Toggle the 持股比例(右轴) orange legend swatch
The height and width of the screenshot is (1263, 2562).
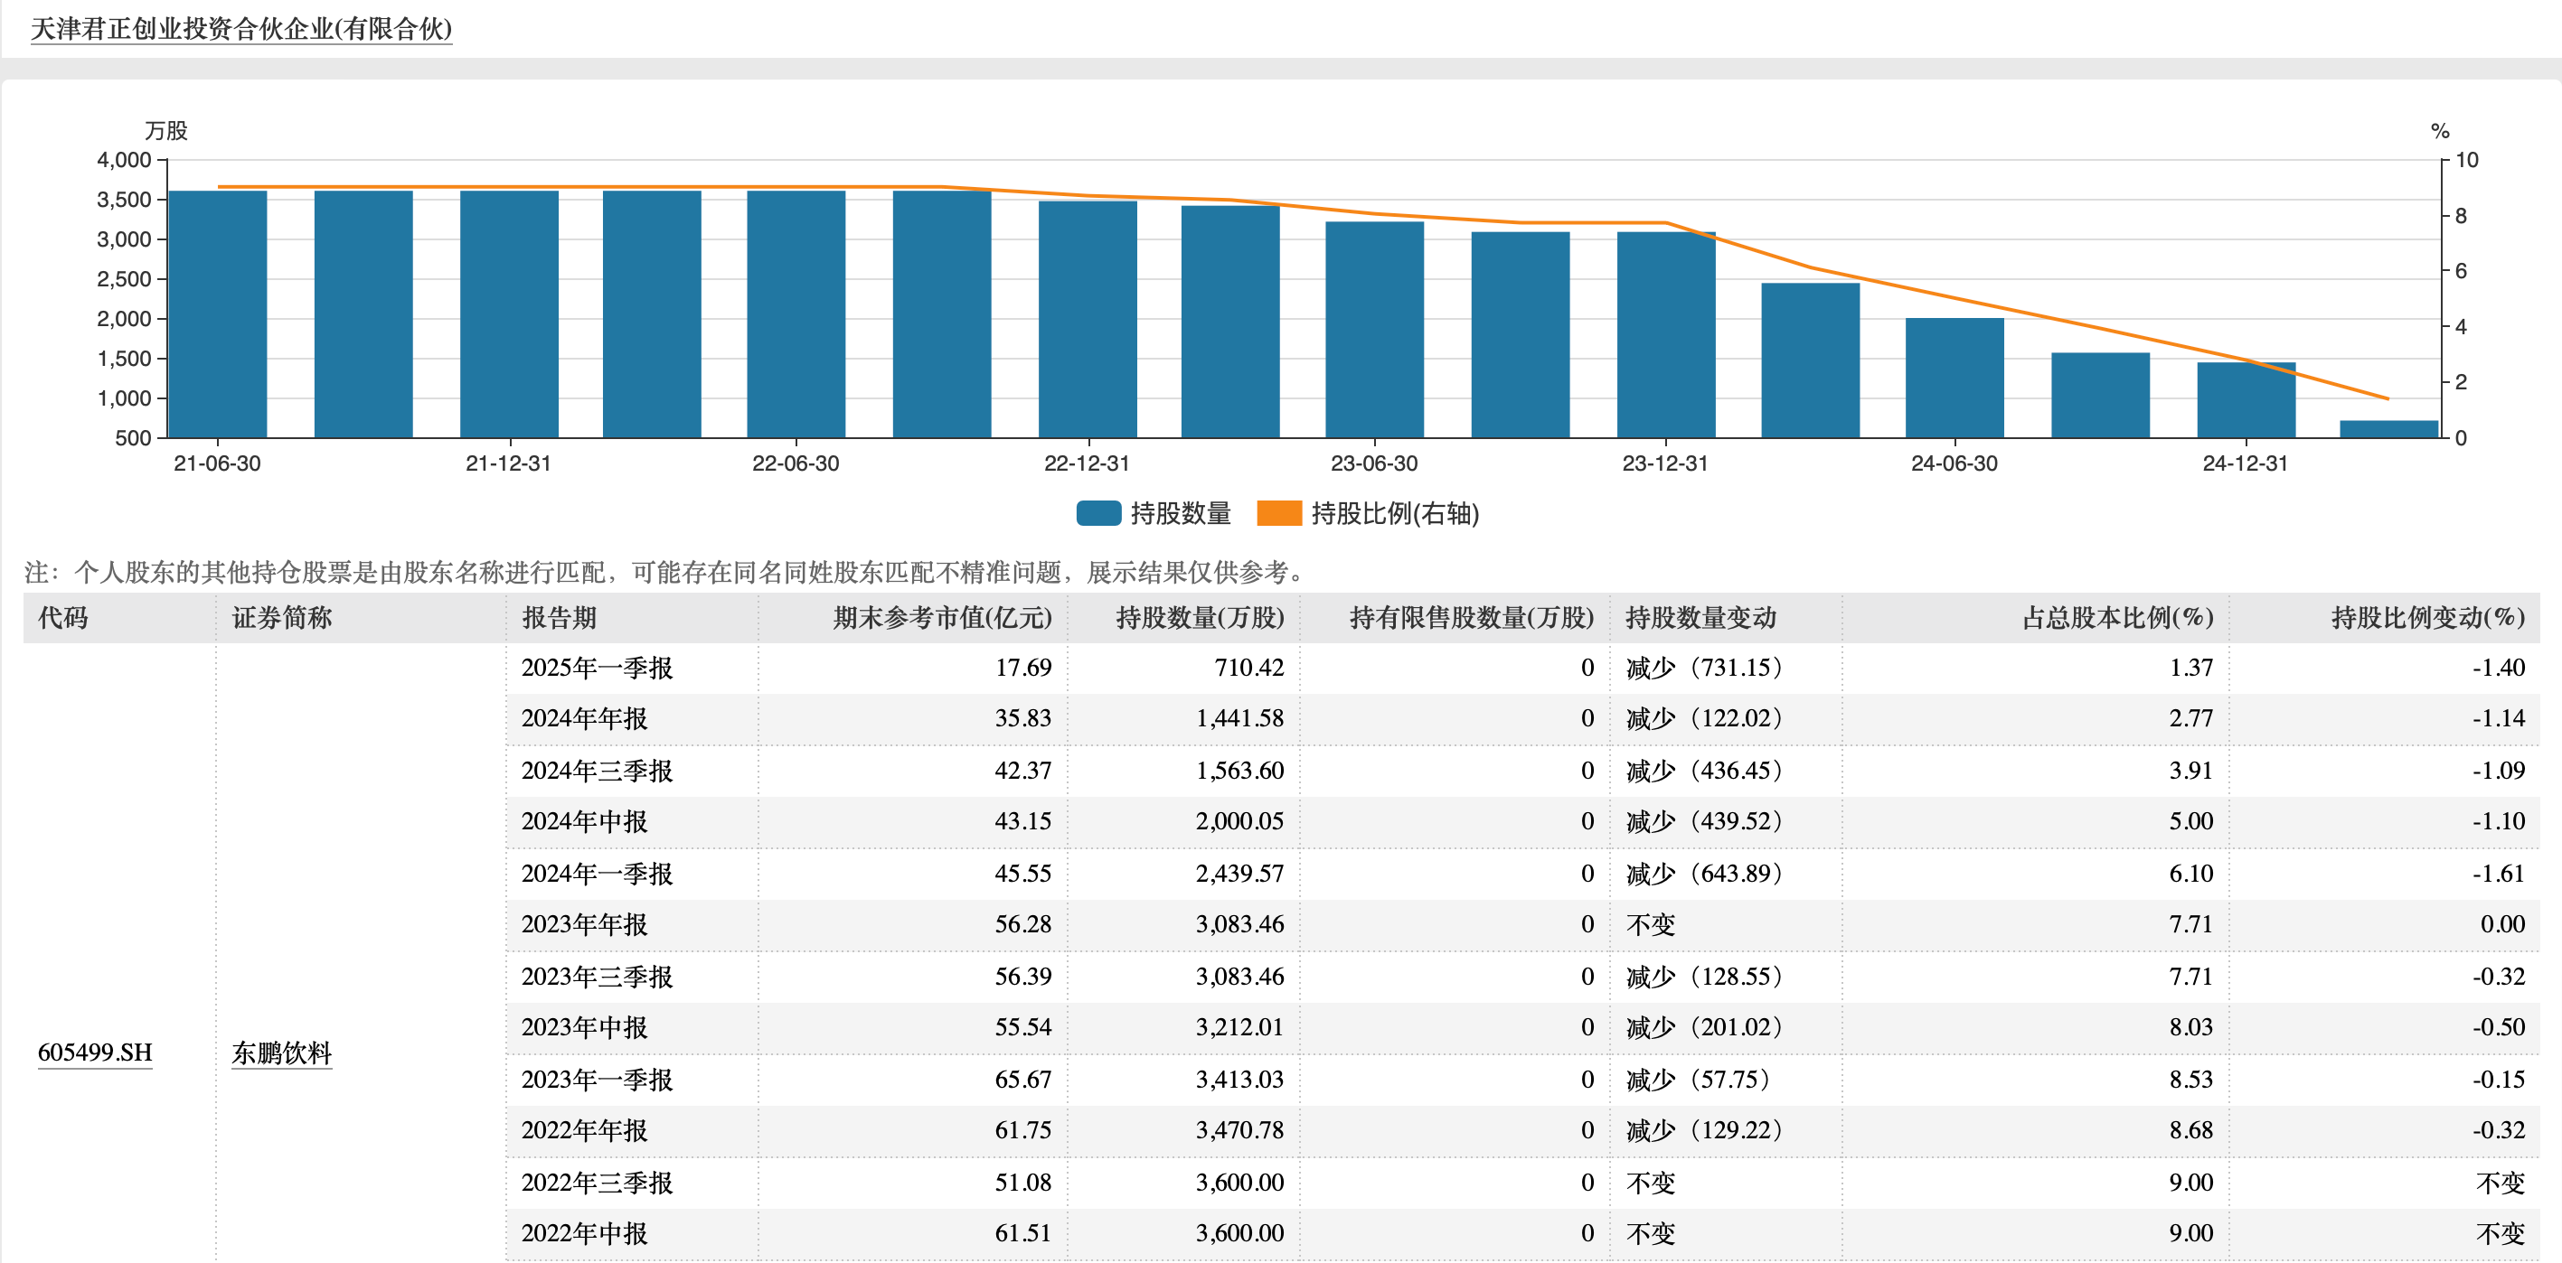[1279, 514]
